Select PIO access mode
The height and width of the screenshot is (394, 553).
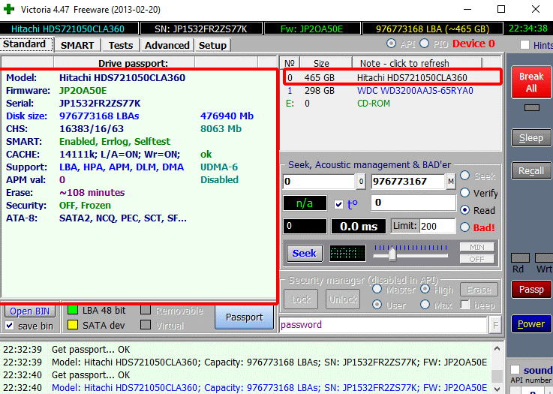point(424,44)
